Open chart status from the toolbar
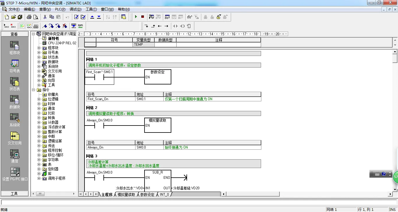Screen dimensions: 398x212 tap(167, 17)
